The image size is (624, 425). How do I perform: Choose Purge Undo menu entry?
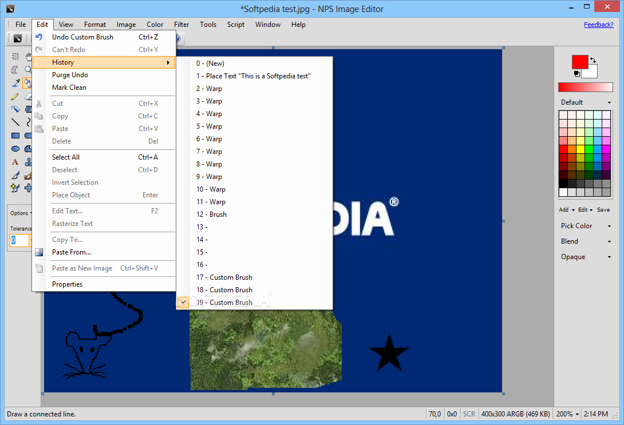coord(104,75)
